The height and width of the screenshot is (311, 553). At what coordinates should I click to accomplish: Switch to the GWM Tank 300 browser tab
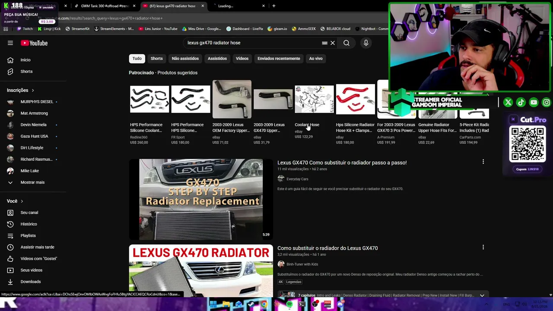[105, 6]
